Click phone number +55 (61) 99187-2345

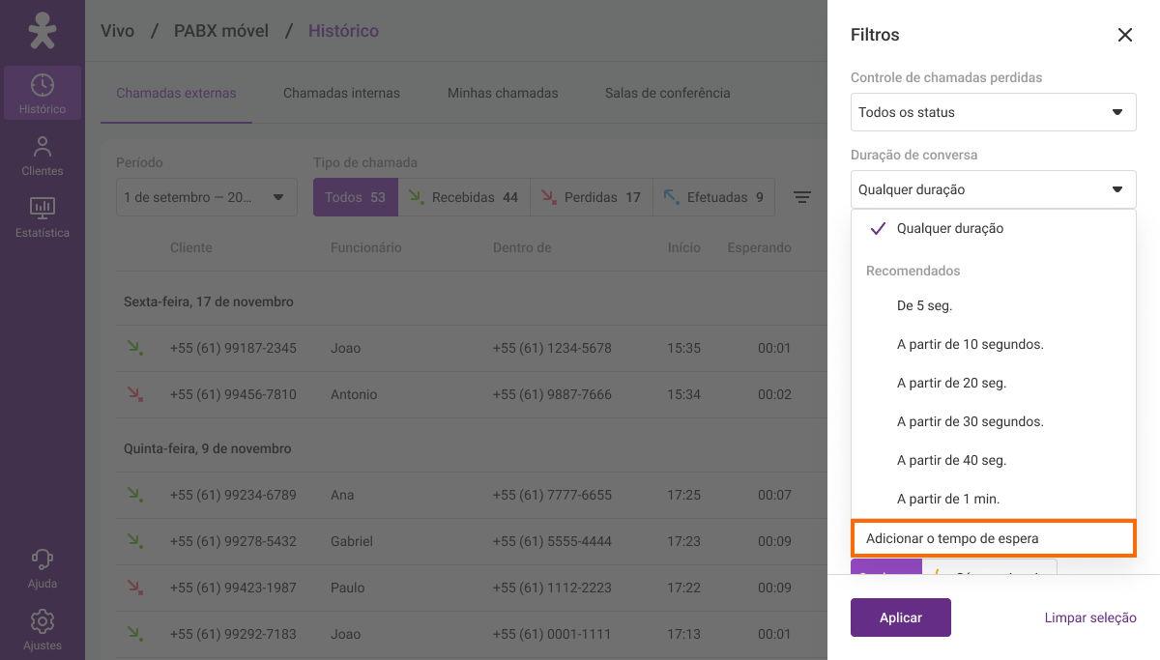[233, 348]
